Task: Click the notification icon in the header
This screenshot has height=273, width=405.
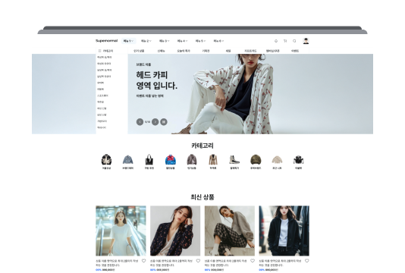Action: (276, 41)
